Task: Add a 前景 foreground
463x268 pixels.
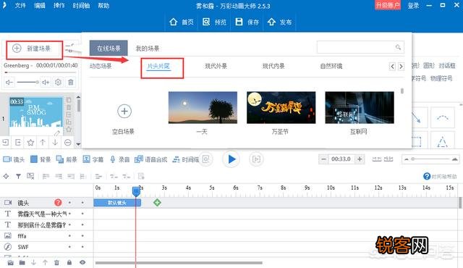Action: (67, 159)
